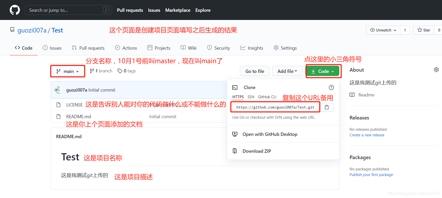Click the repository icon beside guozi007a
The height and width of the screenshot is (198, 442).
(x=12, y=30)
